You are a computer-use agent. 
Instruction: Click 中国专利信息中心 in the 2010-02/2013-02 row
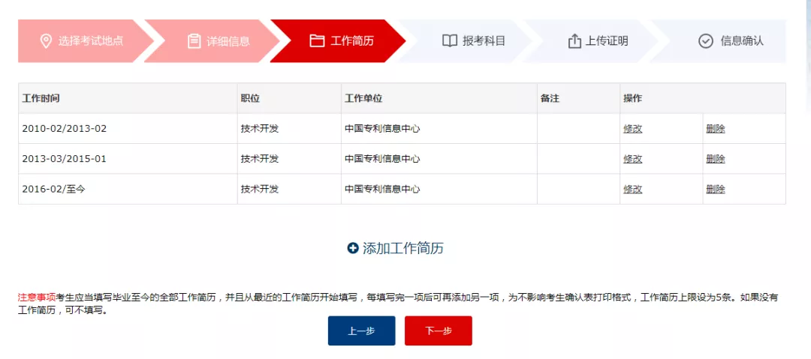pos(382,129)
